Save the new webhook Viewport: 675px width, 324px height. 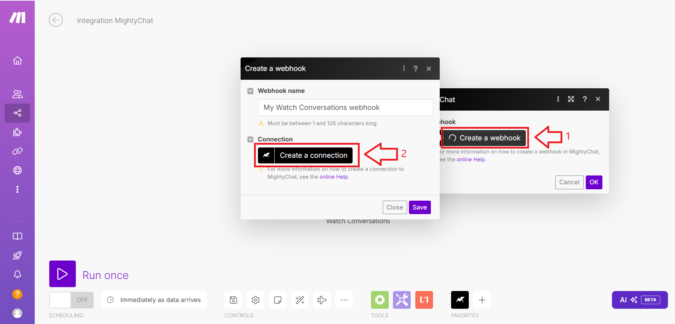pos(420,207)
